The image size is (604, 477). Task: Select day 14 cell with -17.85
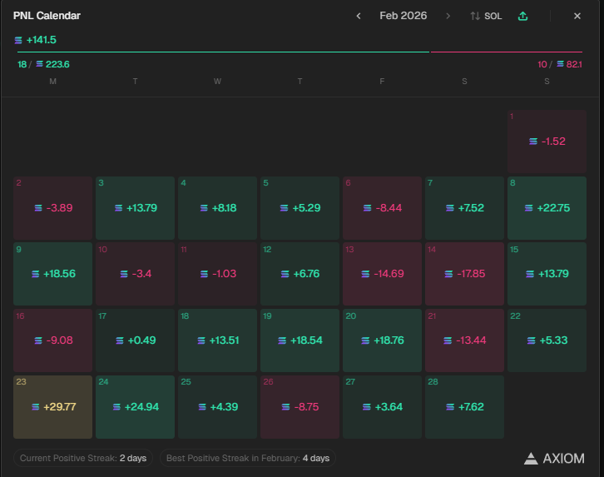click(464, 274)
